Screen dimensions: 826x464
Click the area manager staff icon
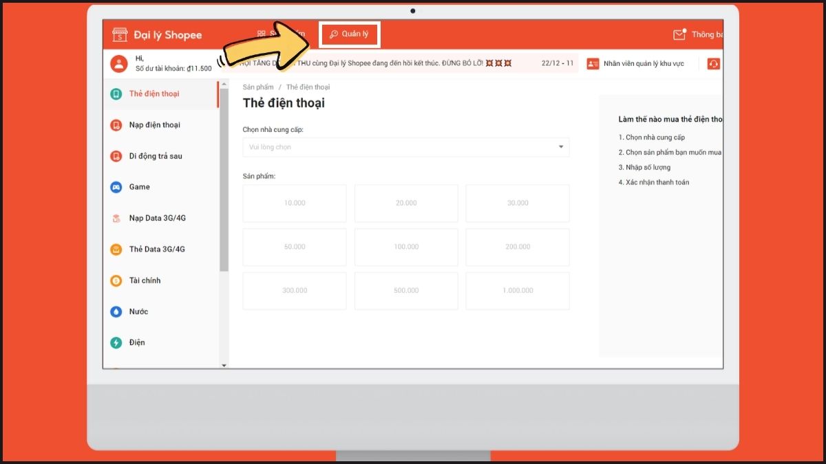593,64
